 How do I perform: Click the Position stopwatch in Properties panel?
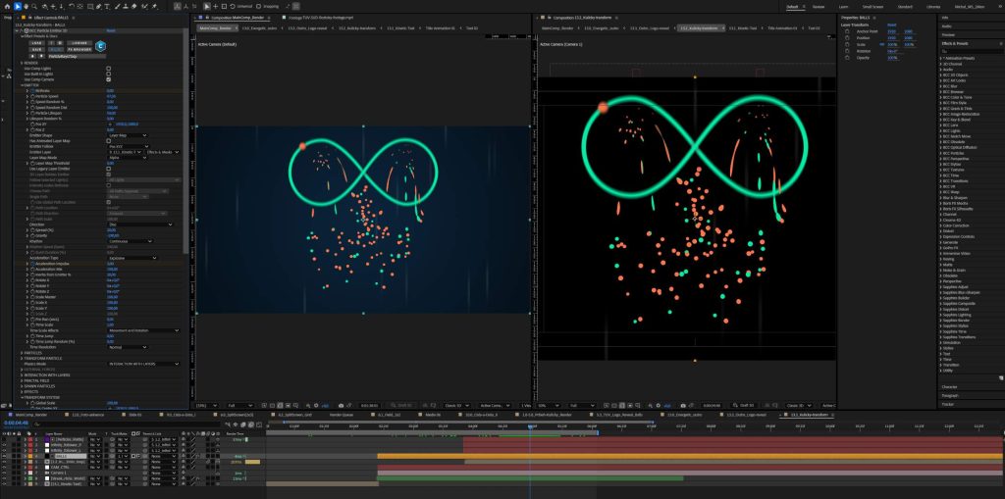point(848,37)
